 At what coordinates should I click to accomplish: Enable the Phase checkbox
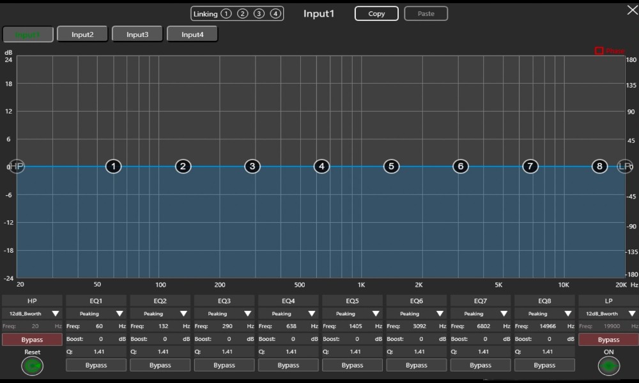(x=599, y=51)
